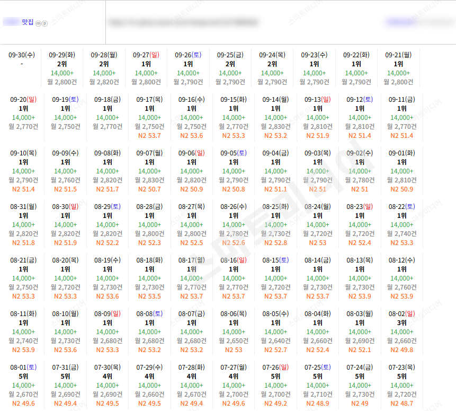
Task: Click the circled "m" icon beside 맛집
Action: pyautogui.click(x=38, y=23)
